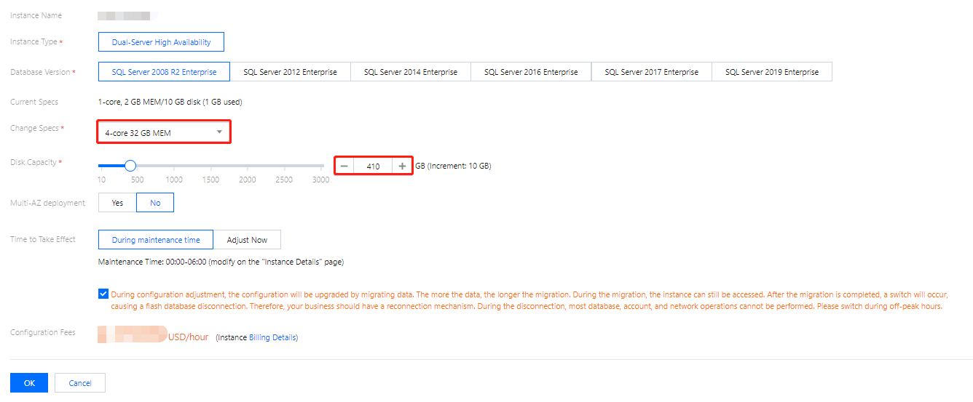
Task: Select Adjust Now option
Action: (247, 240)
